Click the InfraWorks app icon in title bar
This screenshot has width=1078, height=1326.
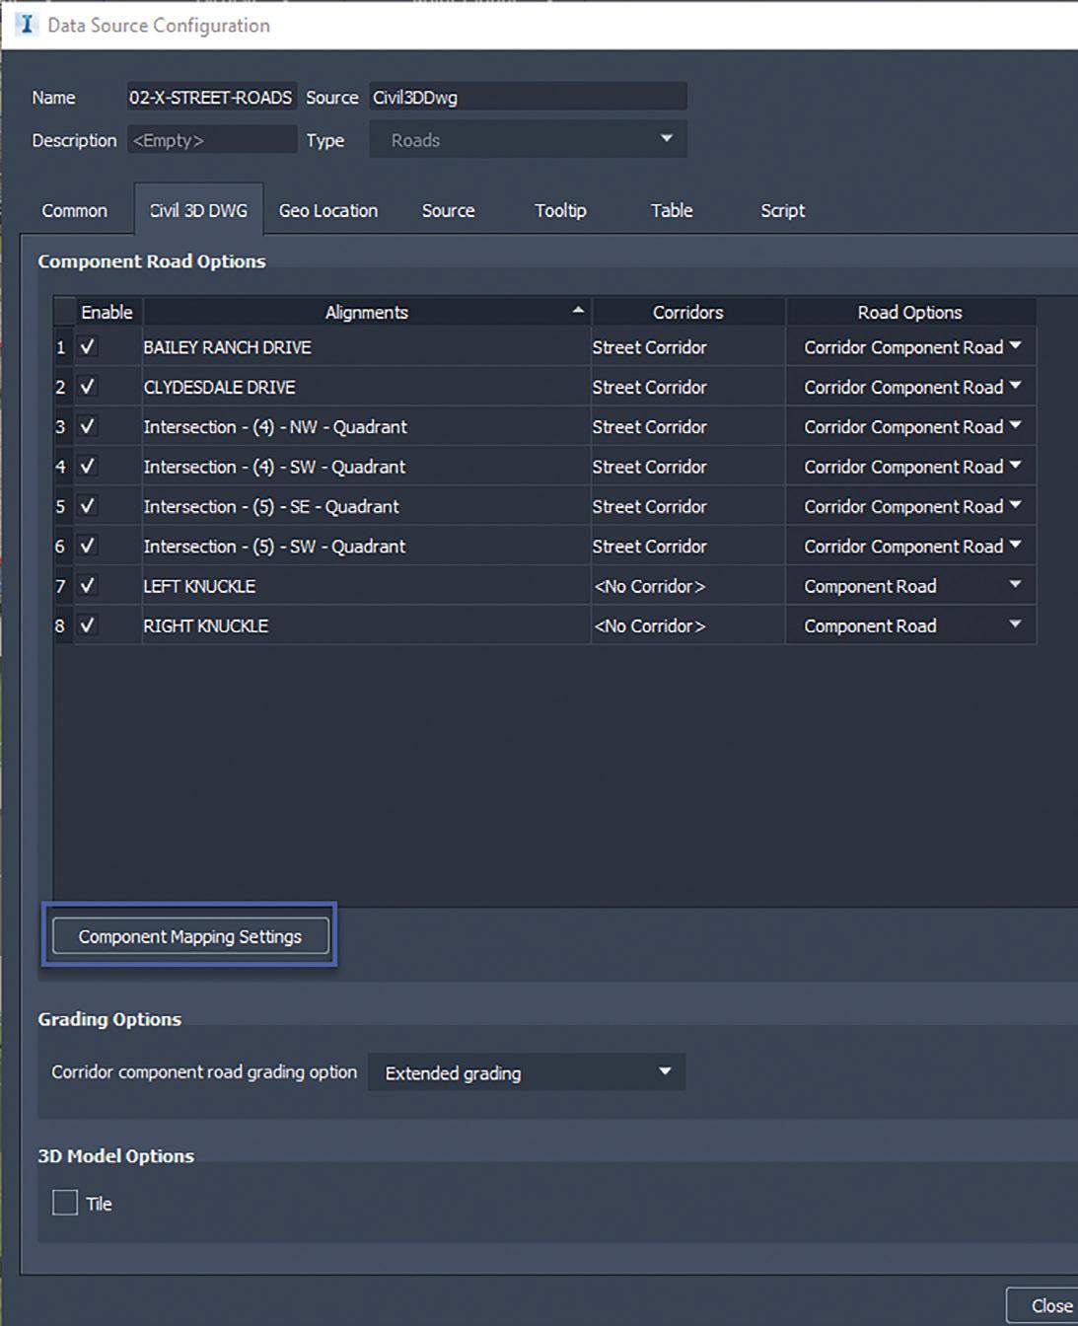27,24
